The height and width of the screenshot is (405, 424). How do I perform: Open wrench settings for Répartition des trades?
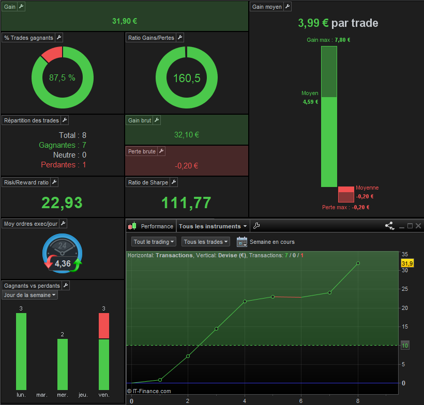[65, 120]
